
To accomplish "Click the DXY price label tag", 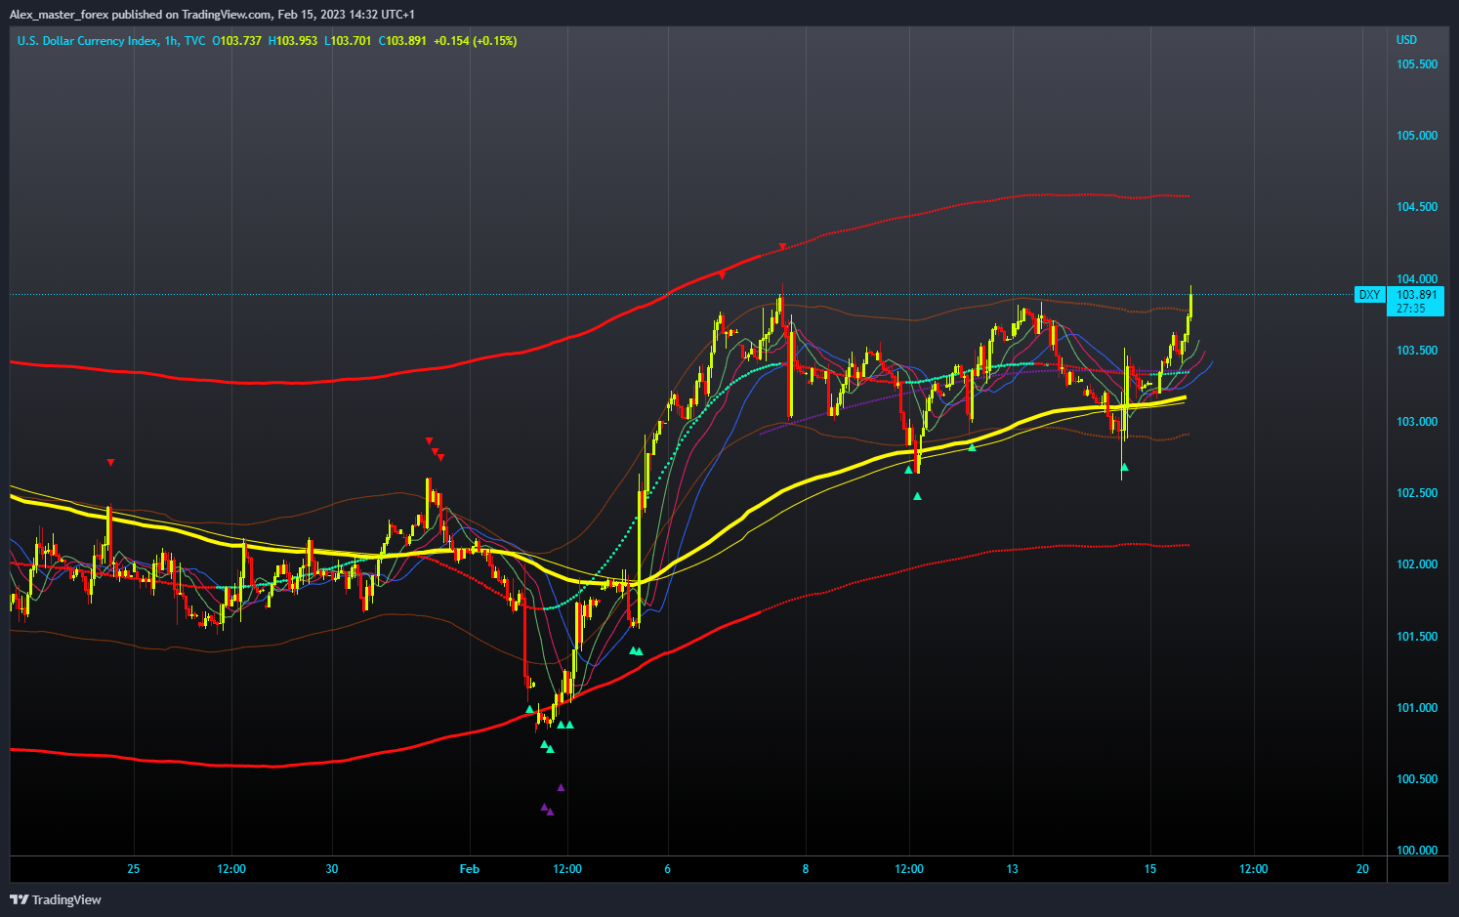I will coord(1369,295).
